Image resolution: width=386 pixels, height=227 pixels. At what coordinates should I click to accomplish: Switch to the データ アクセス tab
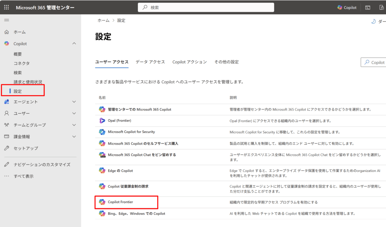click(x=150, y=62)
